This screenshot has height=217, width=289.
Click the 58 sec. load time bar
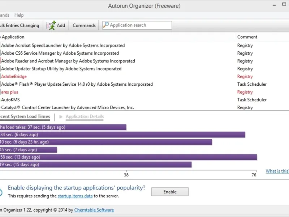(x=128, y=157)
